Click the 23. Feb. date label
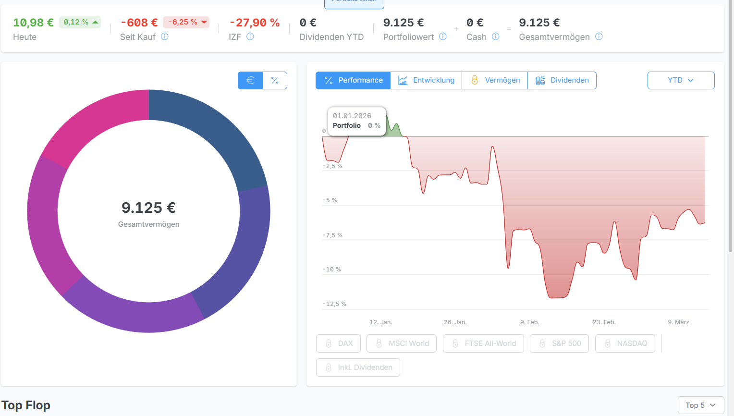The width and height of the screenshot is (734, 416). coord(604,322)
